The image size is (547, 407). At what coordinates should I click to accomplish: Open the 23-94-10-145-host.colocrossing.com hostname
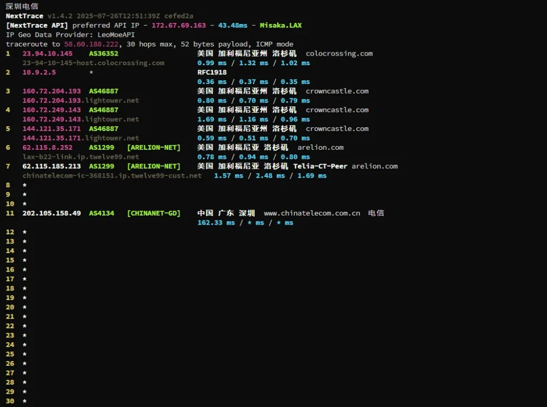pyautogui.click(x=93, y=63)
